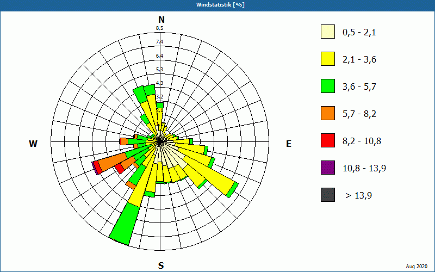Click the N compass label
This screenshot has width=435, height=272.
coord(161,20)
